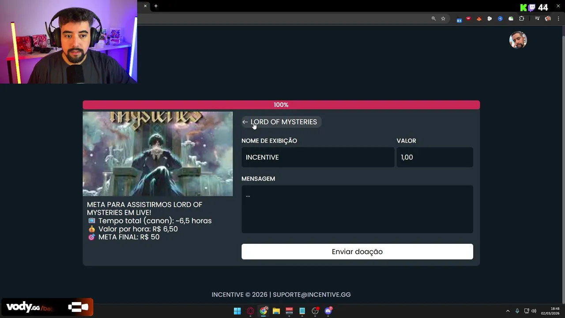This screenshot has height=318, width=565.
Task: Open the Chrome profile avatar
Action: pyautogui.click(x=548, y=19)
